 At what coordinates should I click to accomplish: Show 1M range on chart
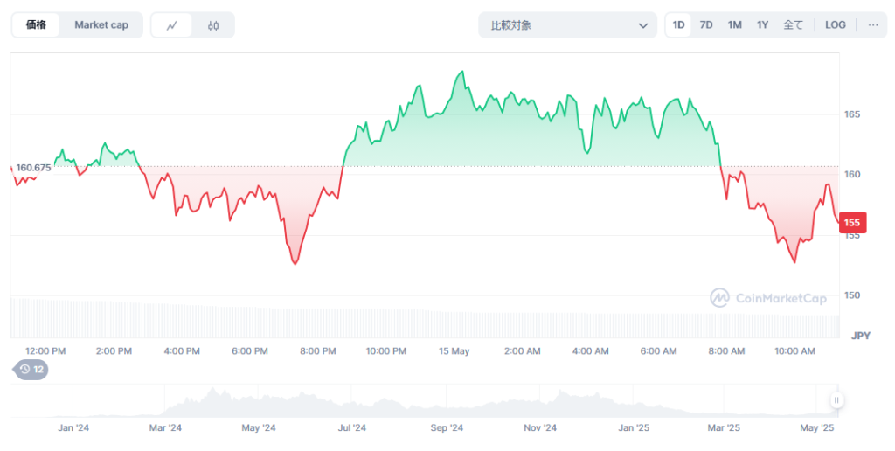734,25
